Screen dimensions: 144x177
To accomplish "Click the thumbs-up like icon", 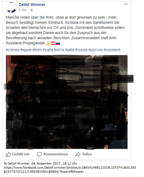I will point(8,154).
